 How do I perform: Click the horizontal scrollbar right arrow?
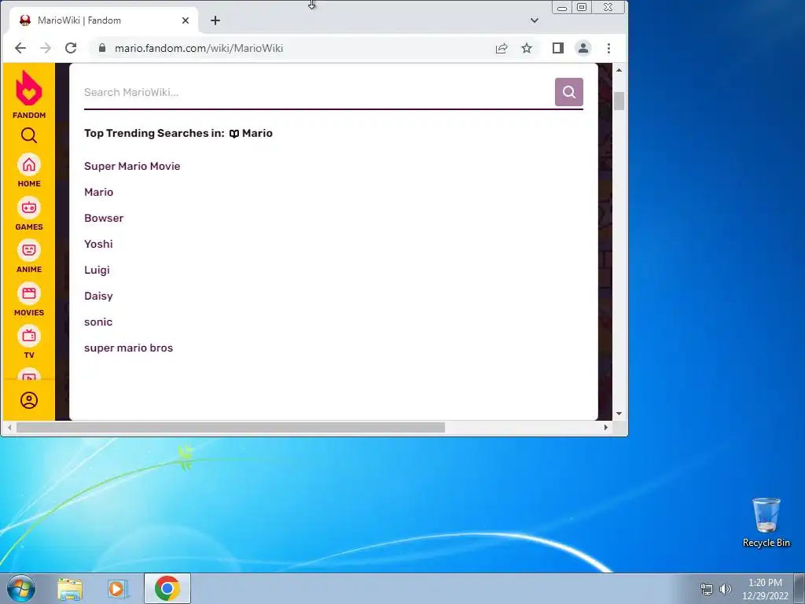point(606,427)
